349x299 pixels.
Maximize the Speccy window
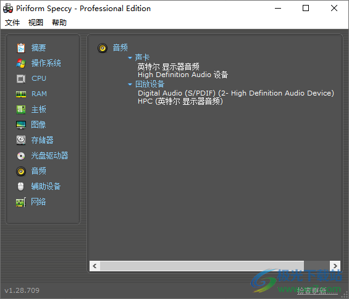[x=306, y=9]
